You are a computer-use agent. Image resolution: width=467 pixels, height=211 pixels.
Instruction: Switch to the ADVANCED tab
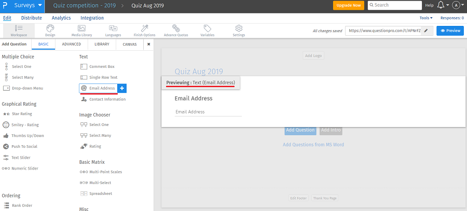point(72,44)
